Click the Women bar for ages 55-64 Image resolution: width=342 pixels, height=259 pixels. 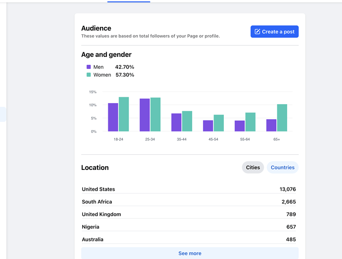click(250, 122)
